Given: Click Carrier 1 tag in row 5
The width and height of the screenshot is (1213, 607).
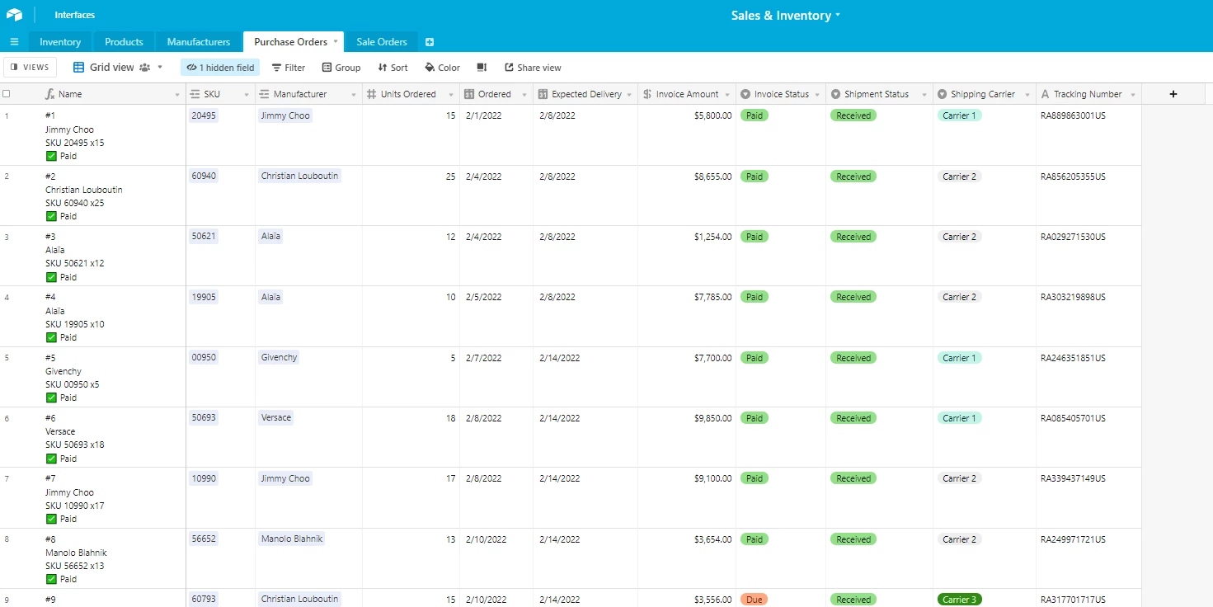Looking at the screenshot, I should pos(960,358).
